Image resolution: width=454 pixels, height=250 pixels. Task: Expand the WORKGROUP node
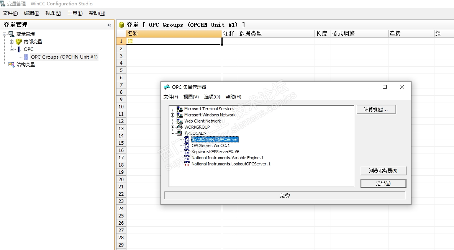pos(172,127)
